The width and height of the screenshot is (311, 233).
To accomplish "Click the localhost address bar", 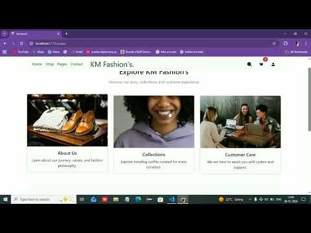I will (x=151, y=43).
